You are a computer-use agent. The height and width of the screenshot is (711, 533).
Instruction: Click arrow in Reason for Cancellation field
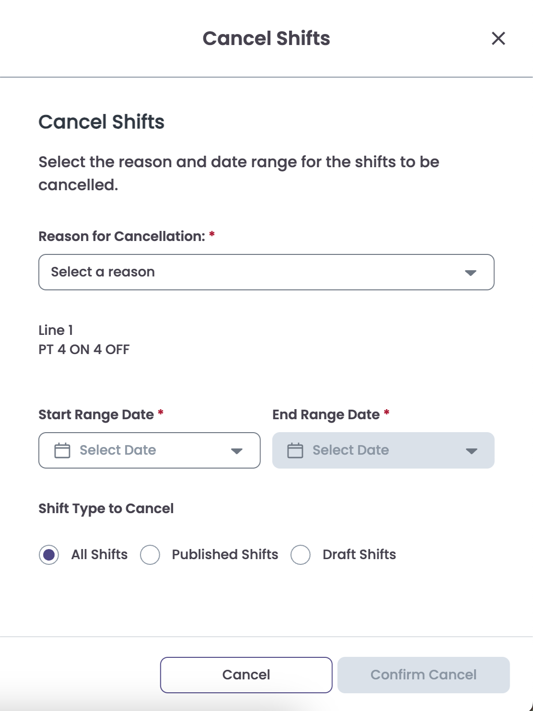(x=470, y=273)
